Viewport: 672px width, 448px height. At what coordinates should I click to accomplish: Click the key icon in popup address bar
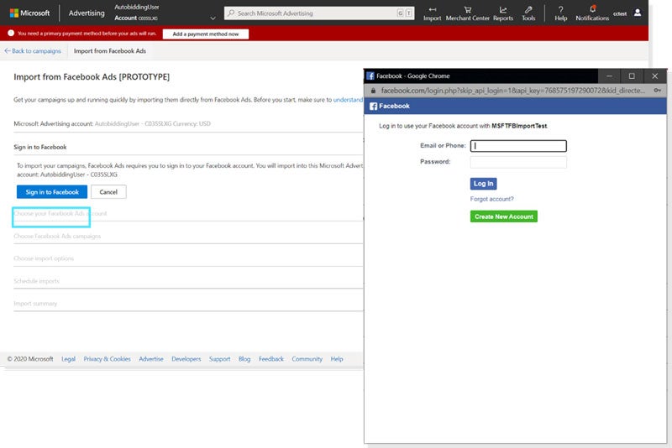pos(658,91)
